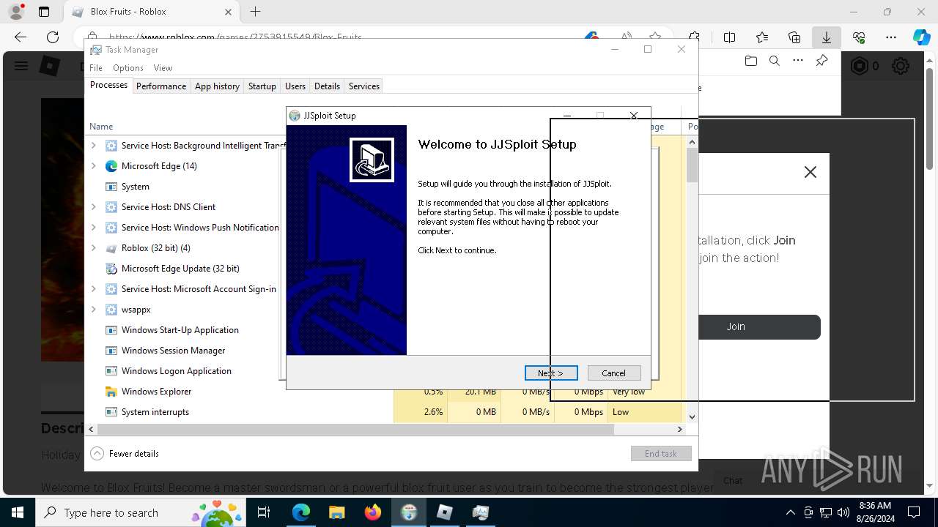Expand Service Host: Background Intelligent Transfer row
Screen dimensions: 938x527
[93, 146]
